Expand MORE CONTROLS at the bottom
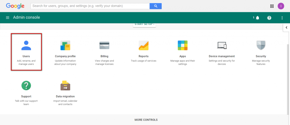 (x=146, y=120)
